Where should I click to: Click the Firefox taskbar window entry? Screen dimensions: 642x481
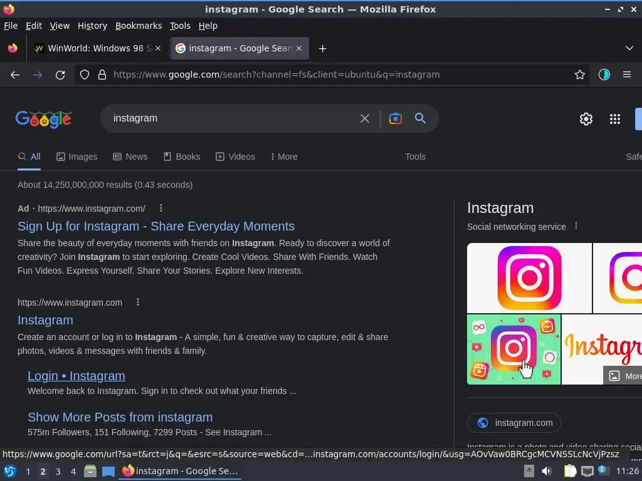click(x=180, y=471)
